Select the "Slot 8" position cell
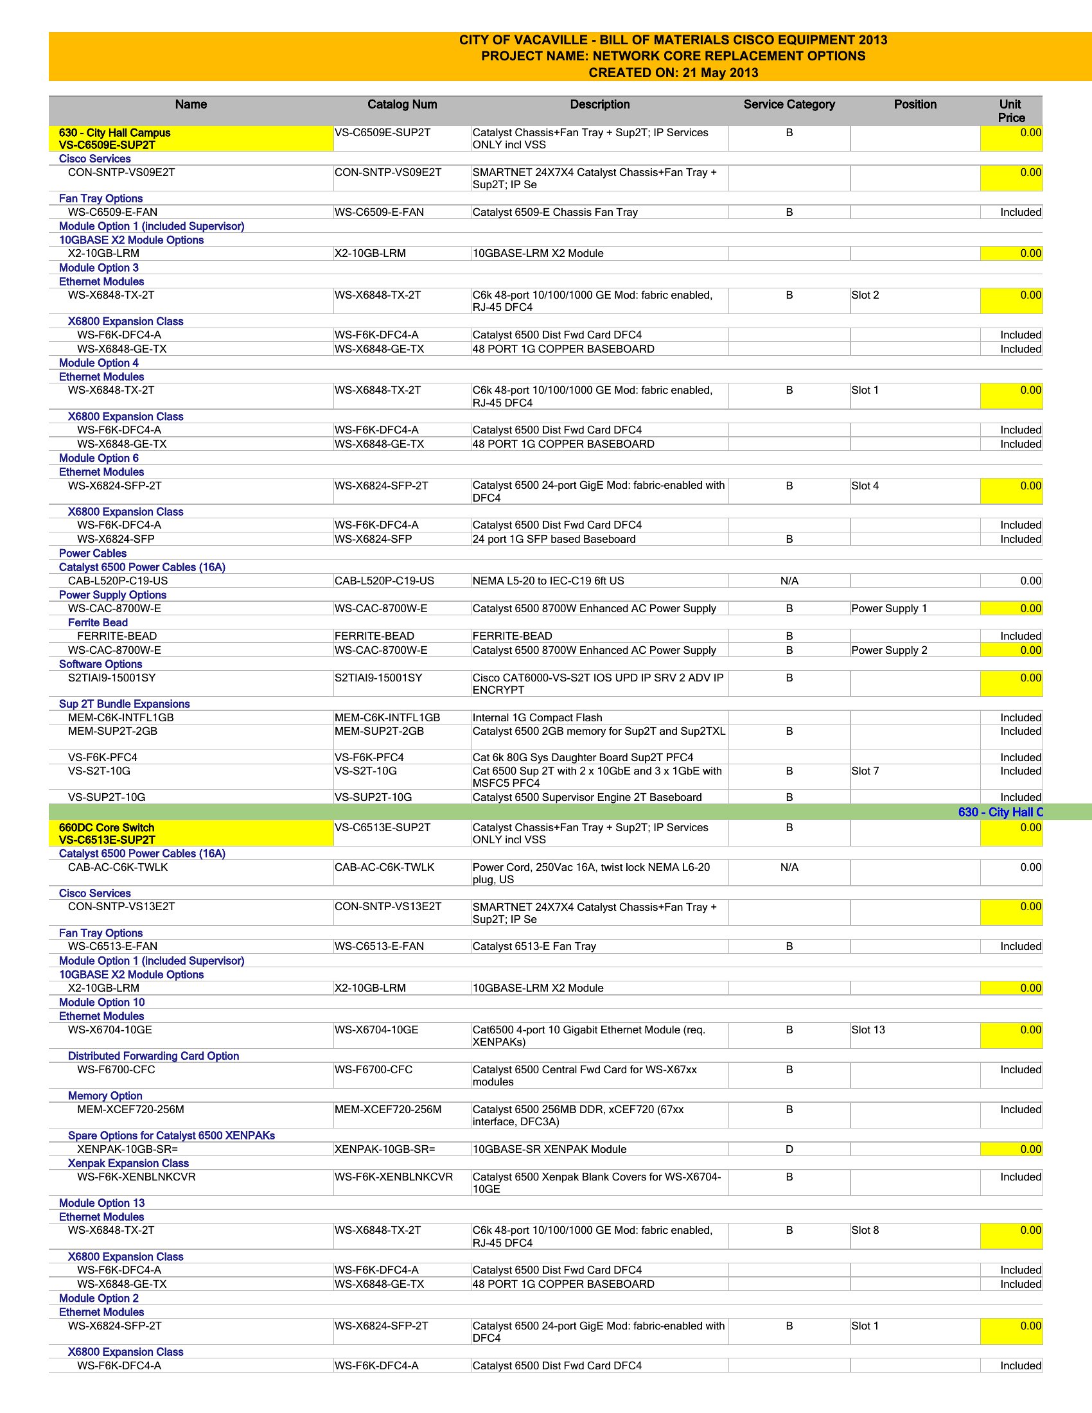This screenshot has height=1413, width=1092. (x=915, y=1236)
